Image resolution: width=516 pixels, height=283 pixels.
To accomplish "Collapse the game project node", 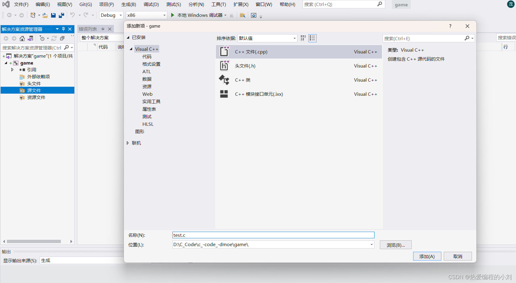I will 6,63.
